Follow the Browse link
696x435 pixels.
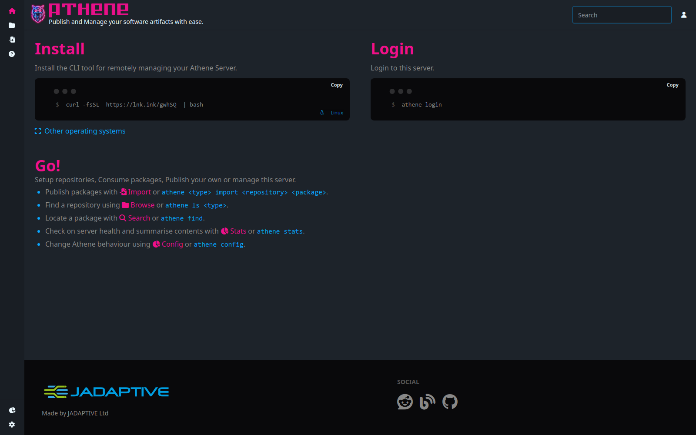[138, 205]
